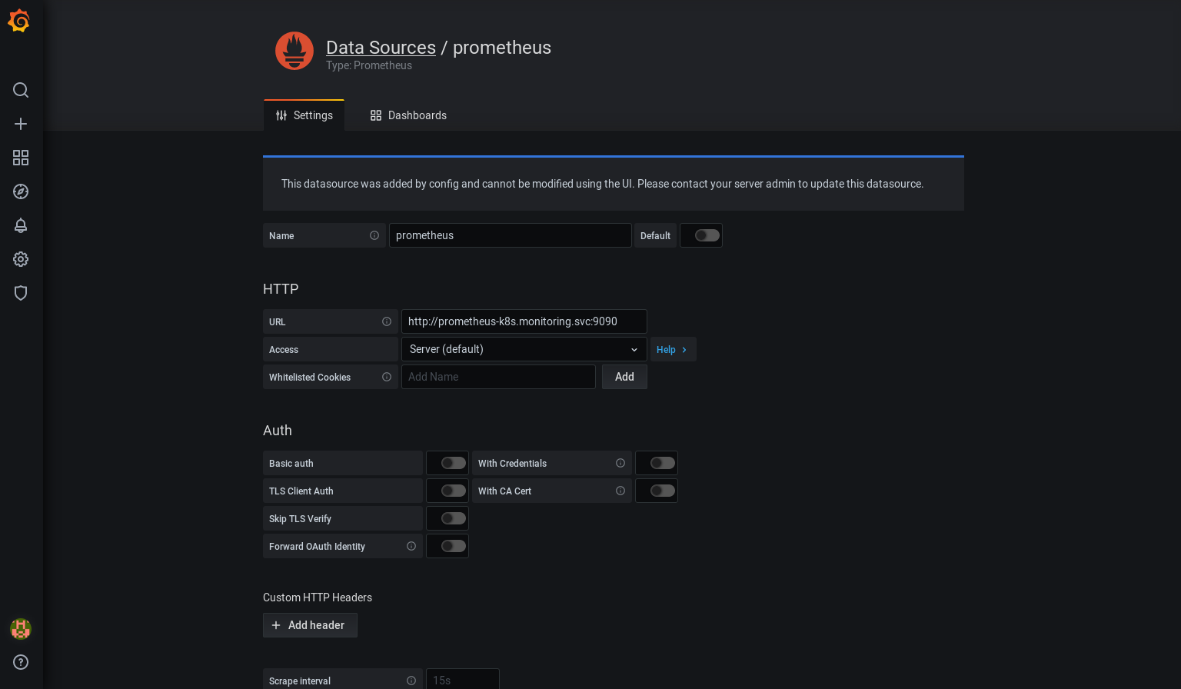This screenshot has height=689, width=1181.
Task: Enable the Forward OAuth Identity toggle
Action: click(454, 546)
